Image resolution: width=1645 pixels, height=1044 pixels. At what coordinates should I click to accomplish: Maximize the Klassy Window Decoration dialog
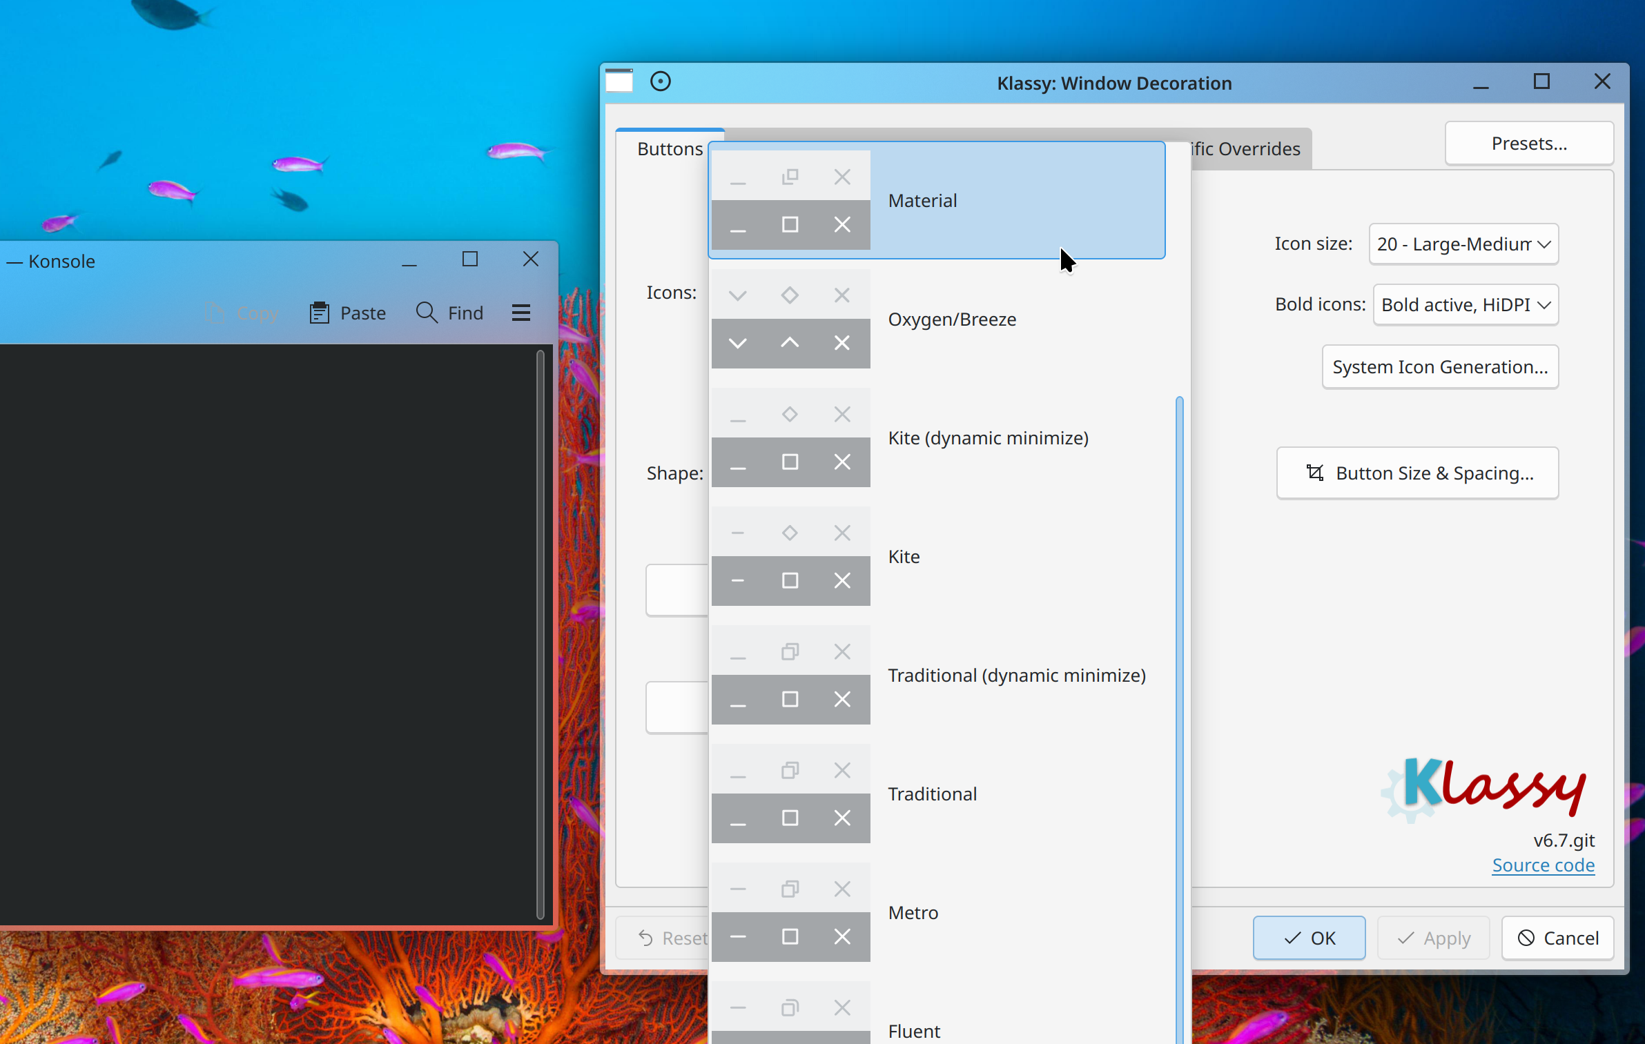click(x=1541, y=82)
